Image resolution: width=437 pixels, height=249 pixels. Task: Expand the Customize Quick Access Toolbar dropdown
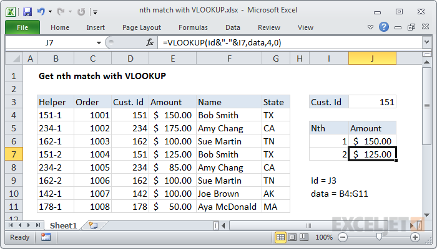(x=94, y=11)
